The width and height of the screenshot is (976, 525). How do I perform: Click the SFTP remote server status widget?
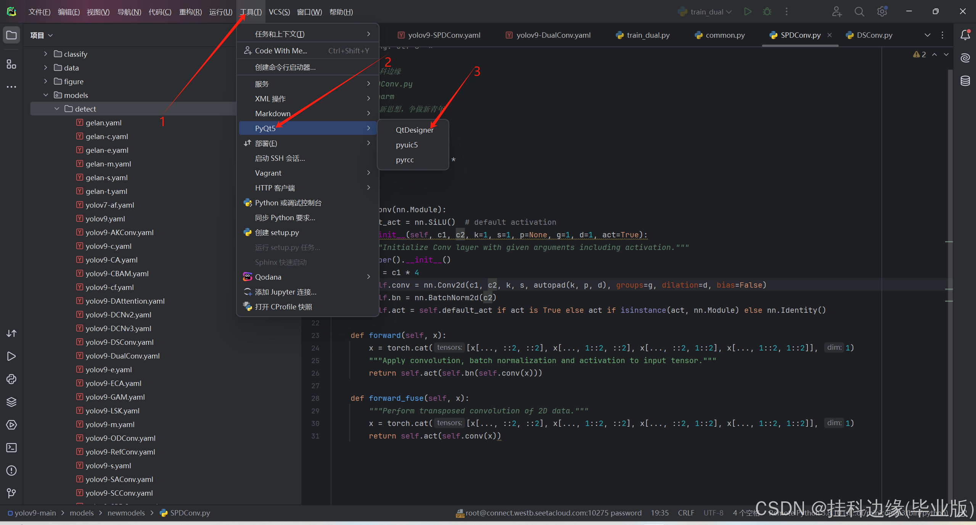(548, 513)
